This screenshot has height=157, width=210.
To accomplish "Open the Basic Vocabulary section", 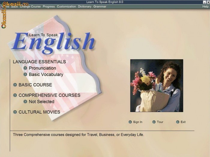I will [46, 75].
